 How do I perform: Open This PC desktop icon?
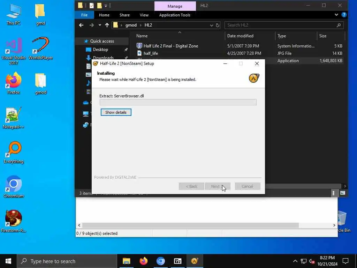(14, 14)
